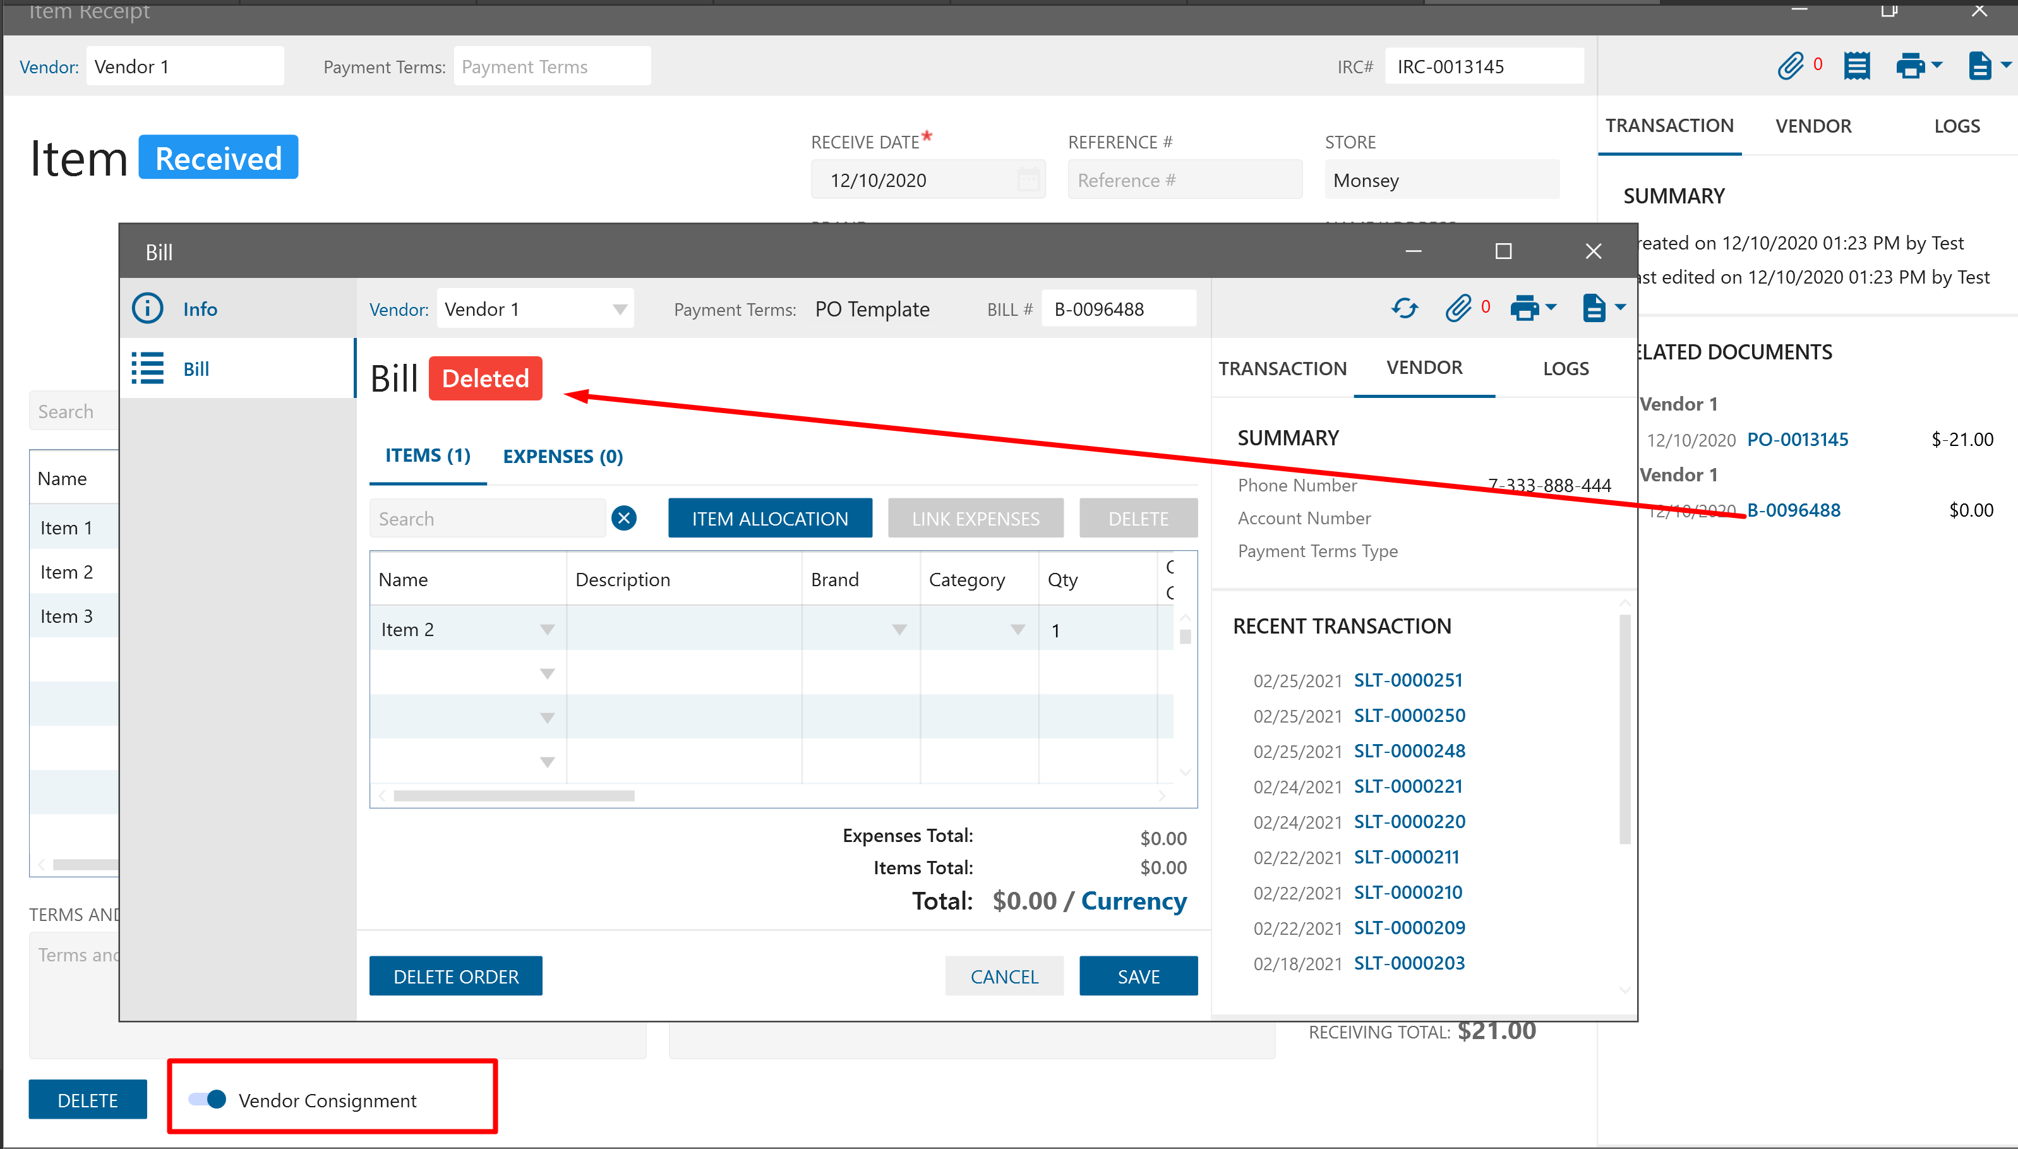Click Item Receipt attachment paperclip icon
Image resolution: width=2018 pixels, height=1149 pixels.
point(1790,66)
